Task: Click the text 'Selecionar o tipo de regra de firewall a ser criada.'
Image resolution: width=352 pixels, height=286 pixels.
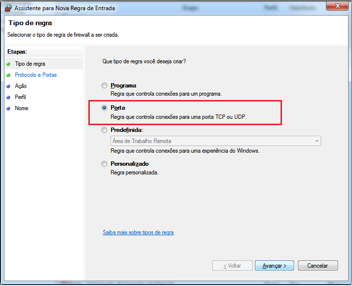Action: [63, 35]
